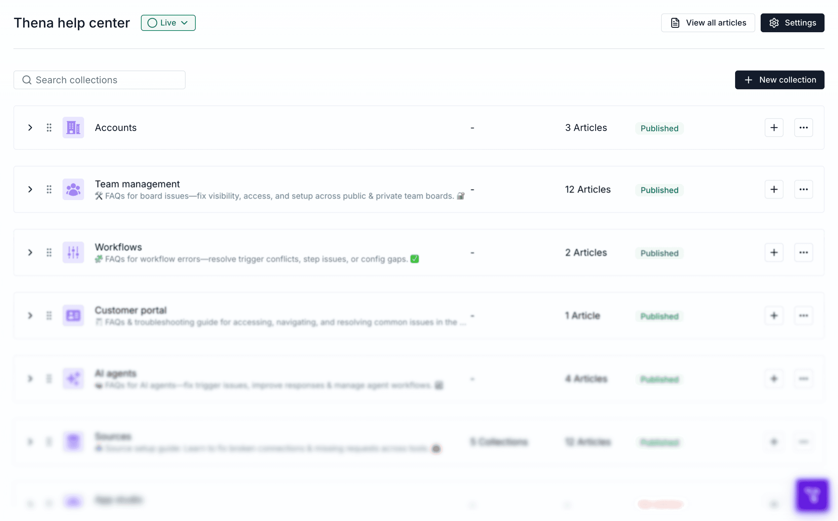Click plus icon on Workflows row
Viewport: 838px width, 521px height.
(x=773, y=252)
